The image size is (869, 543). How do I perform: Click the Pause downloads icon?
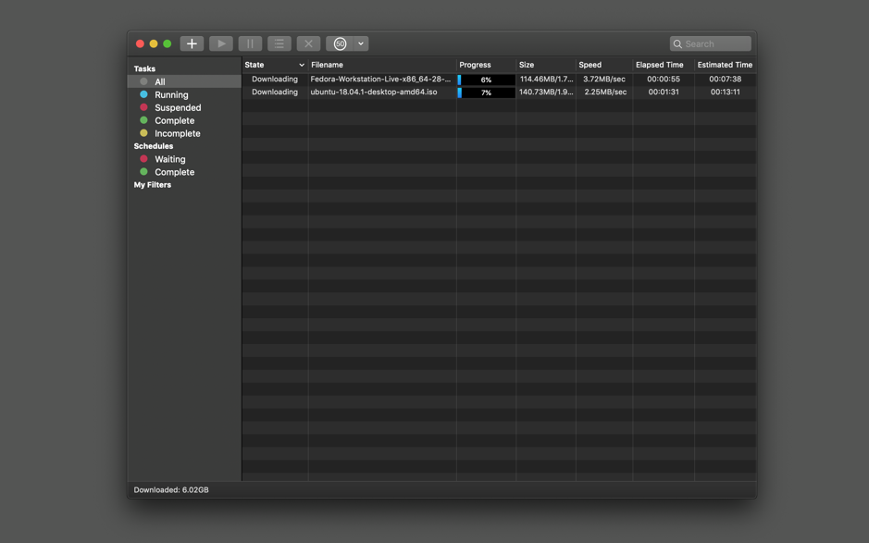[x=250, y=43]
